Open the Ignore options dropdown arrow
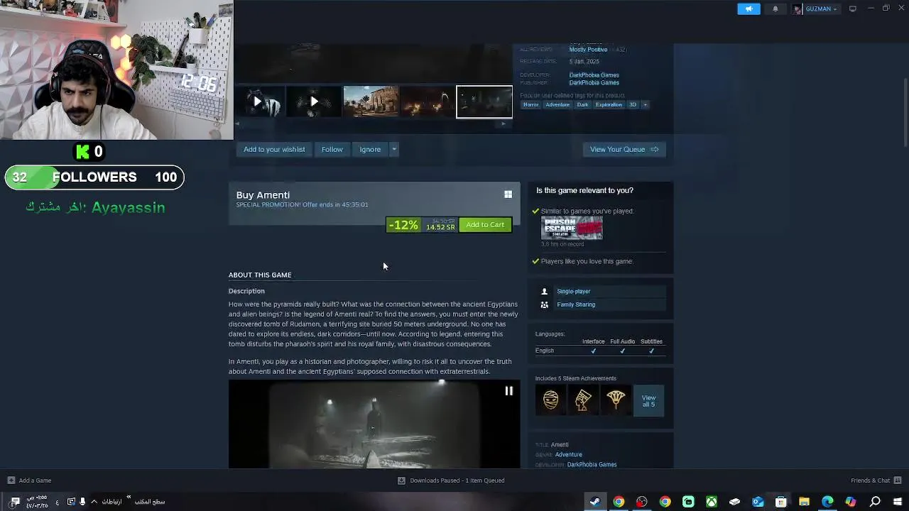The height and width of the screenshot is (511, 909). 394,149
